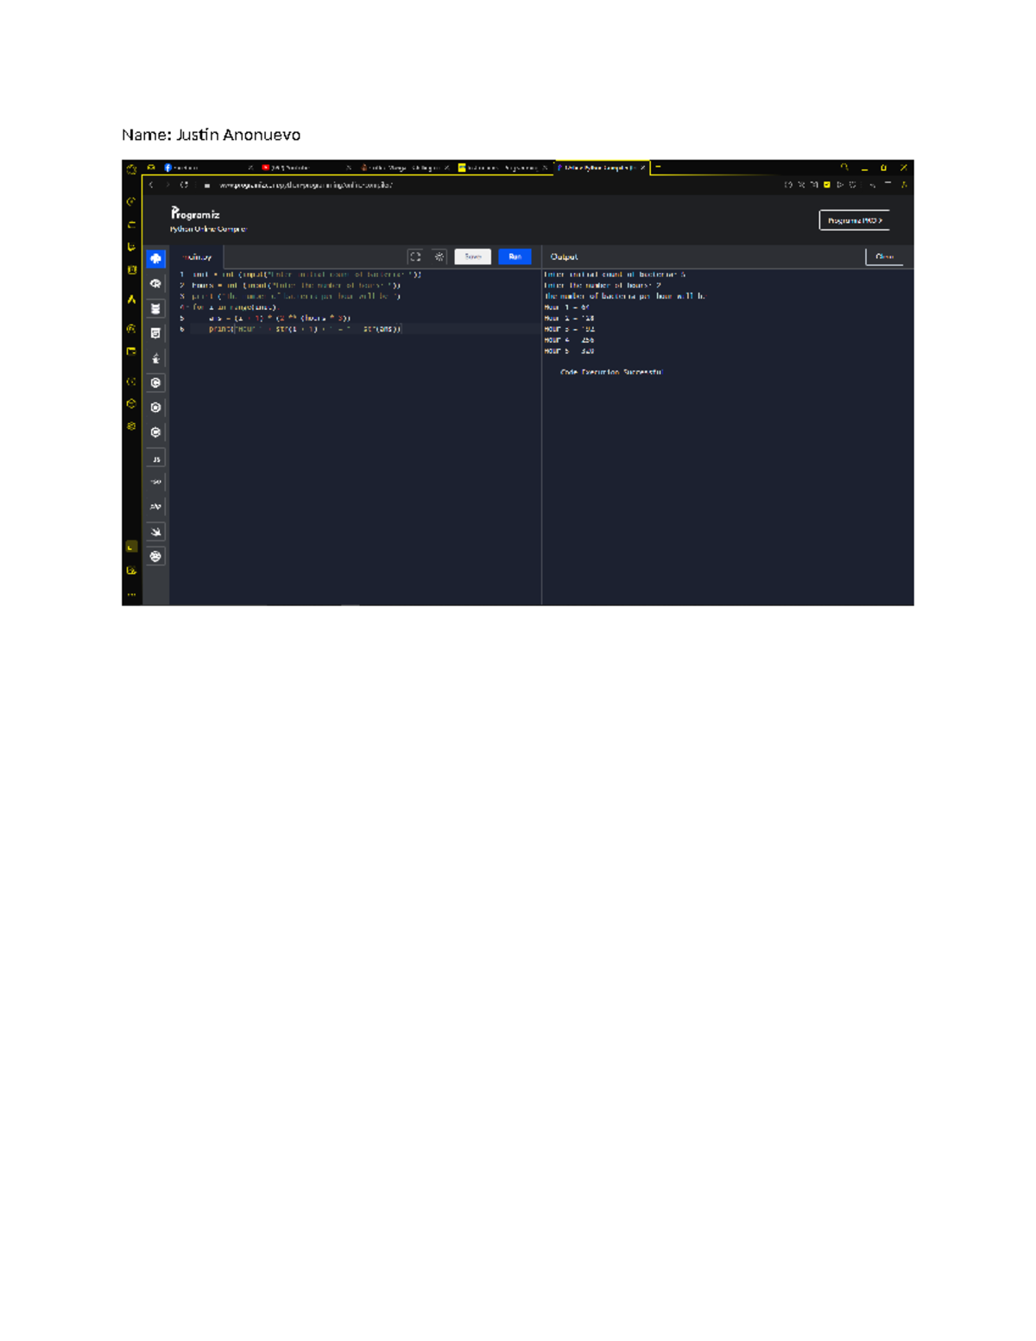This screenshot has height=1341, width=1036.
Task: Open the R language compiler from the sidebar
Action: pyautogui.click(x=155, y=284)
